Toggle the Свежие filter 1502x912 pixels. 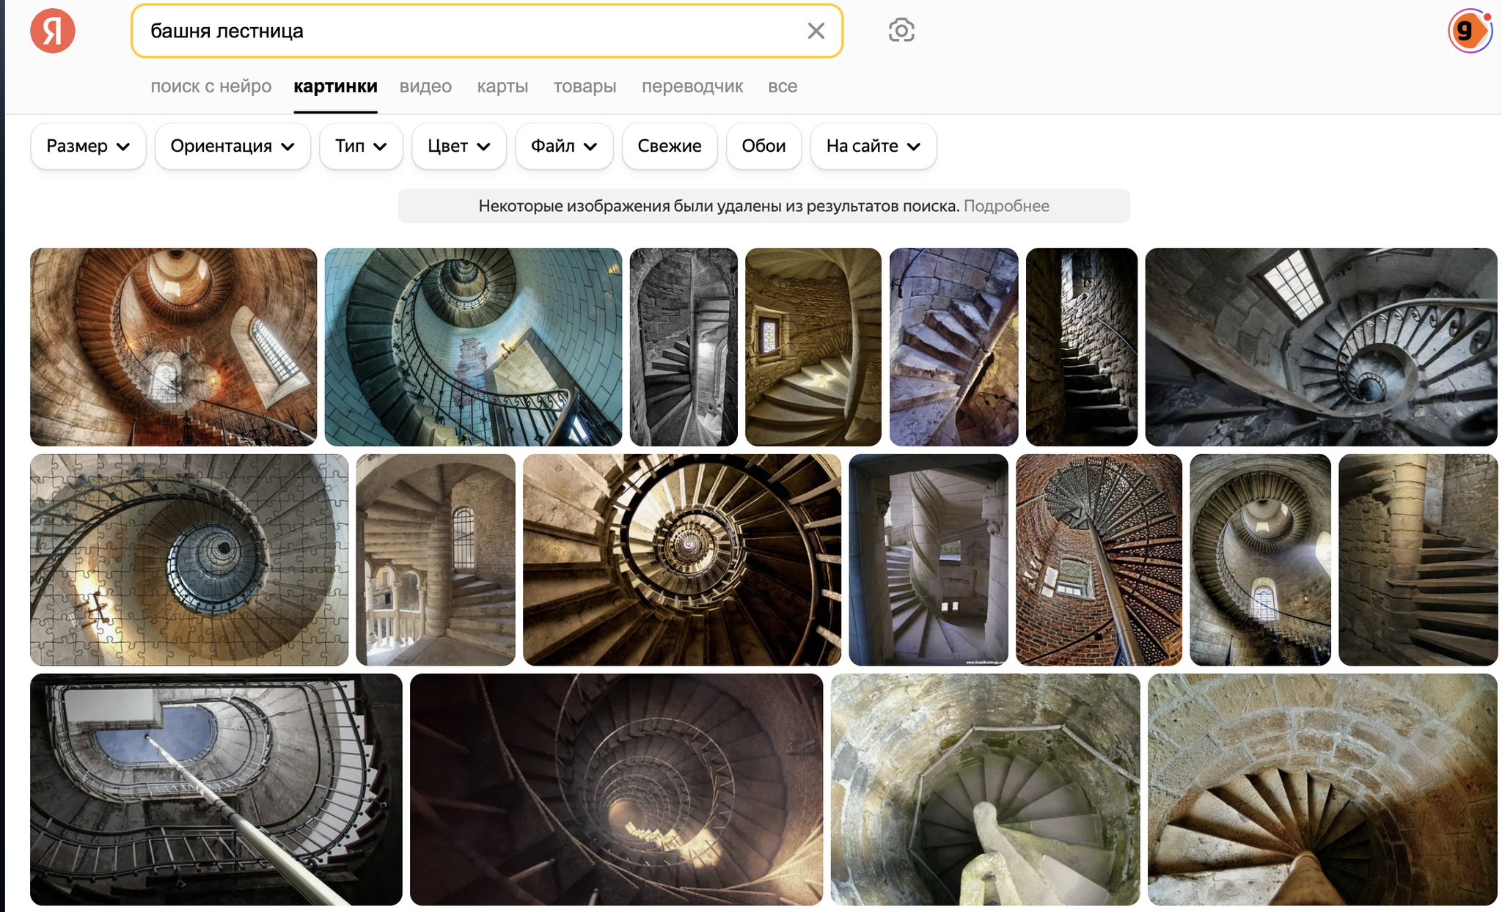tap(669, 146)
